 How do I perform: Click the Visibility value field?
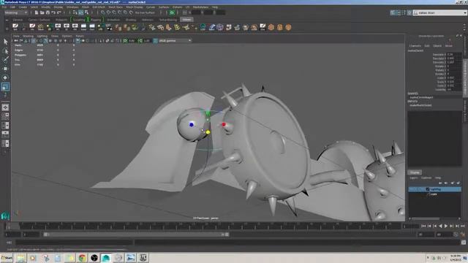(x=454, y=89)
